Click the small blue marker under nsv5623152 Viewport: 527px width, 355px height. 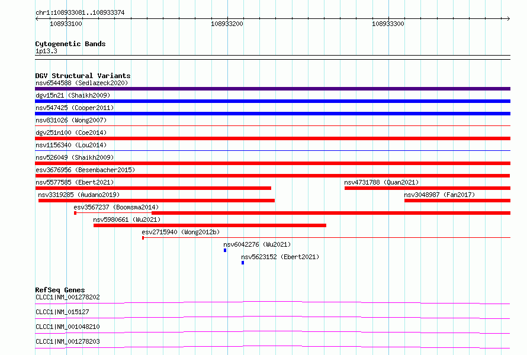pos(243,263)
